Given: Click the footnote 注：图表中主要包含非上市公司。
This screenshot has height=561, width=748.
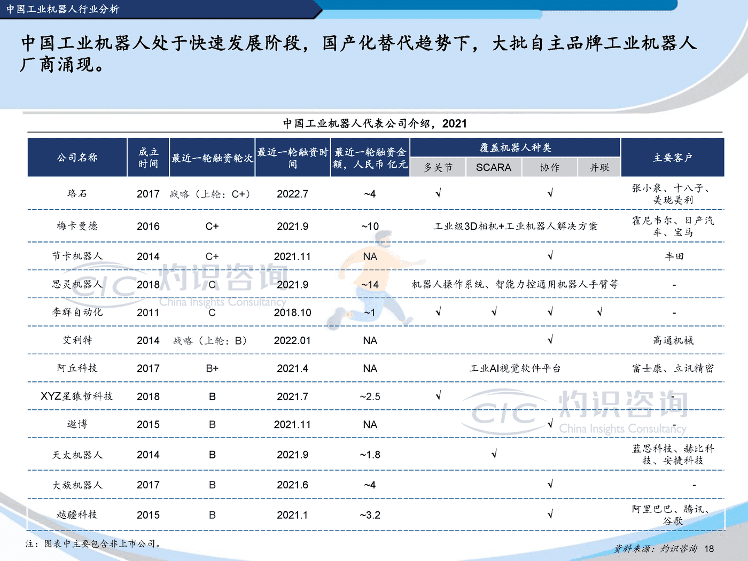Looking at the screenshot, I should pyautogui.click(x=94, y=544).
